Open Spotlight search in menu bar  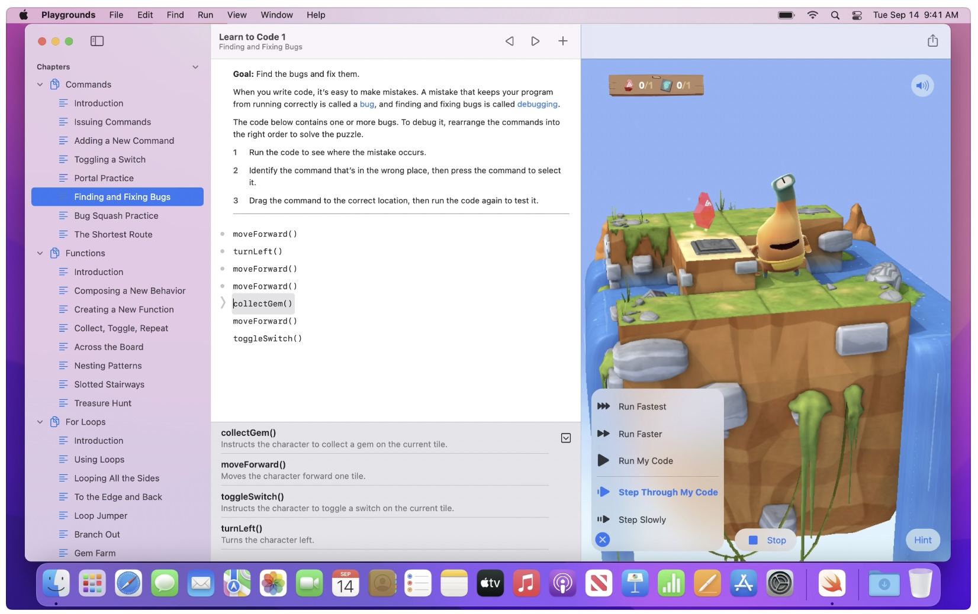click(835, 15)
